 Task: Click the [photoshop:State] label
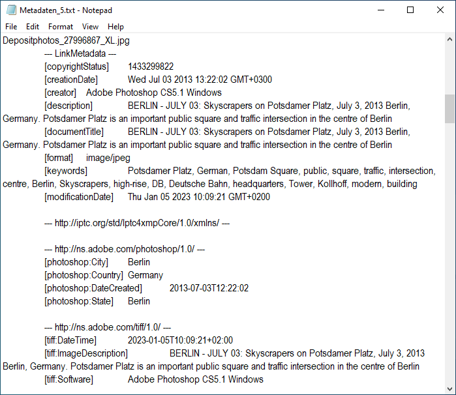click(x=79, y=301)
